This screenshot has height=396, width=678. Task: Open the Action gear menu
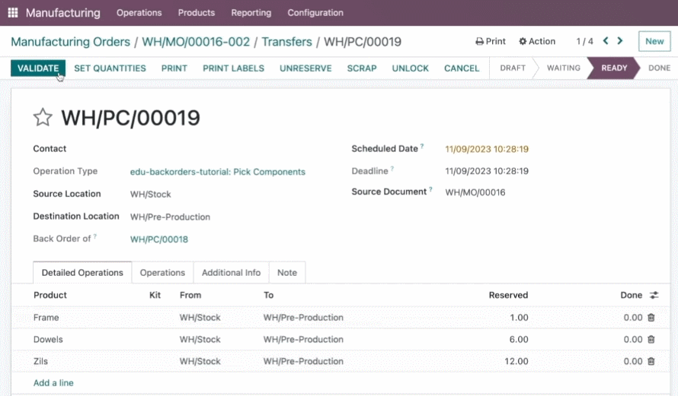point(537,41)
